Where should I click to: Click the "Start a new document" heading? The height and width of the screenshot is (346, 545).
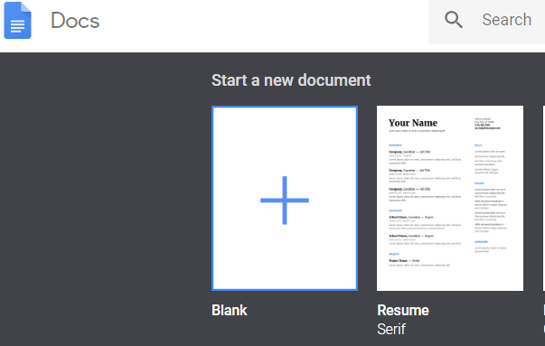point(291,80)
